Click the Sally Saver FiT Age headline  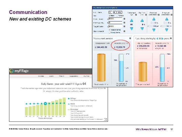coord(63,84)
